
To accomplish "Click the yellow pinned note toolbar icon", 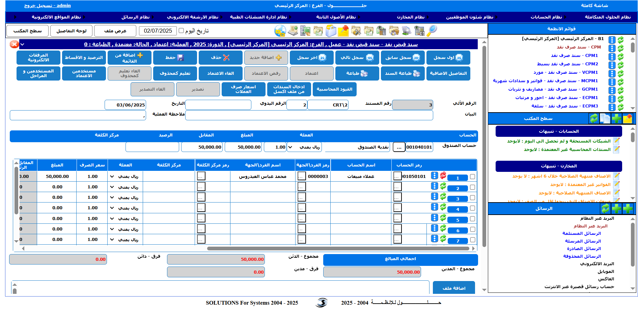I will 343,31.
